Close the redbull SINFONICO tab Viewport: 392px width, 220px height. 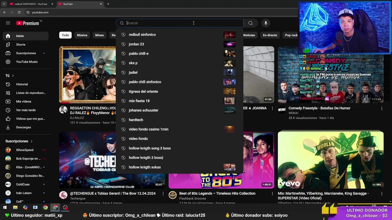(52, 4)
